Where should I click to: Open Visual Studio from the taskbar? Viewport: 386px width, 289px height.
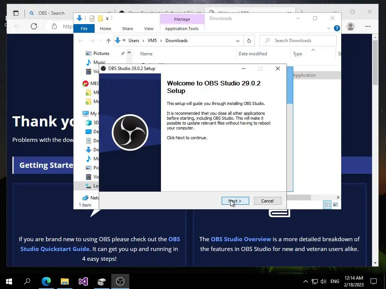(x=83, y=281)
